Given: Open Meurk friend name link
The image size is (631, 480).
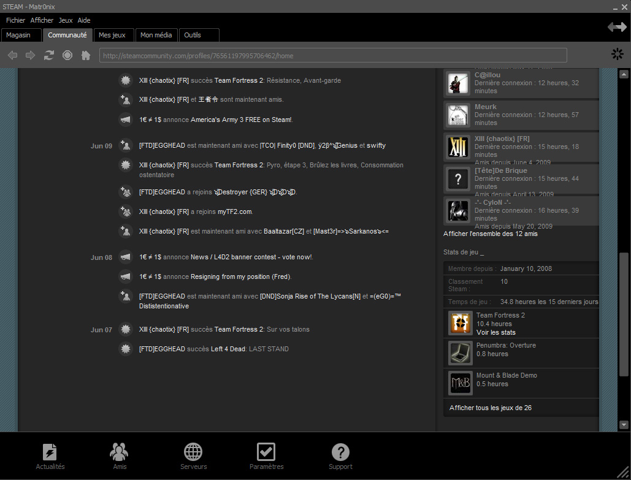Looking at the screenshot, I should click(x=485, y=107).
